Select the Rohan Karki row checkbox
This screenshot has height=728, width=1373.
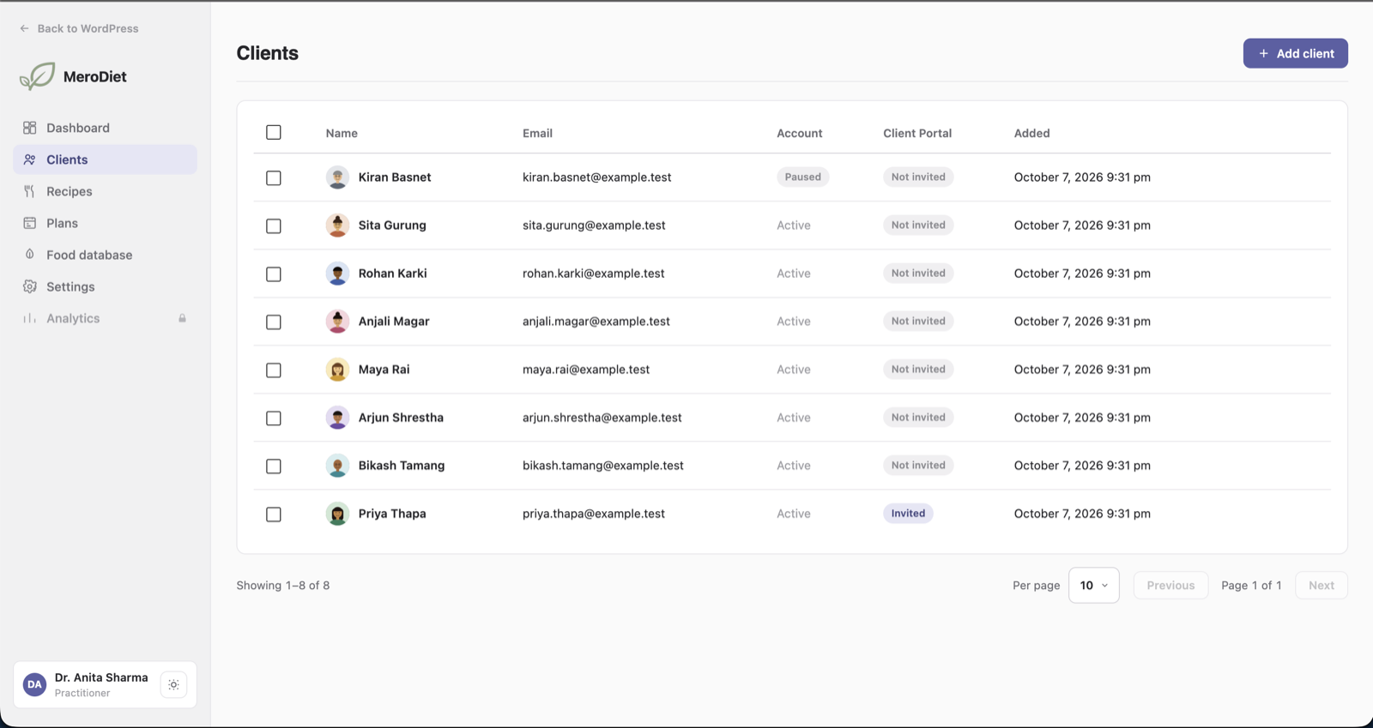(x=274, y=274)
